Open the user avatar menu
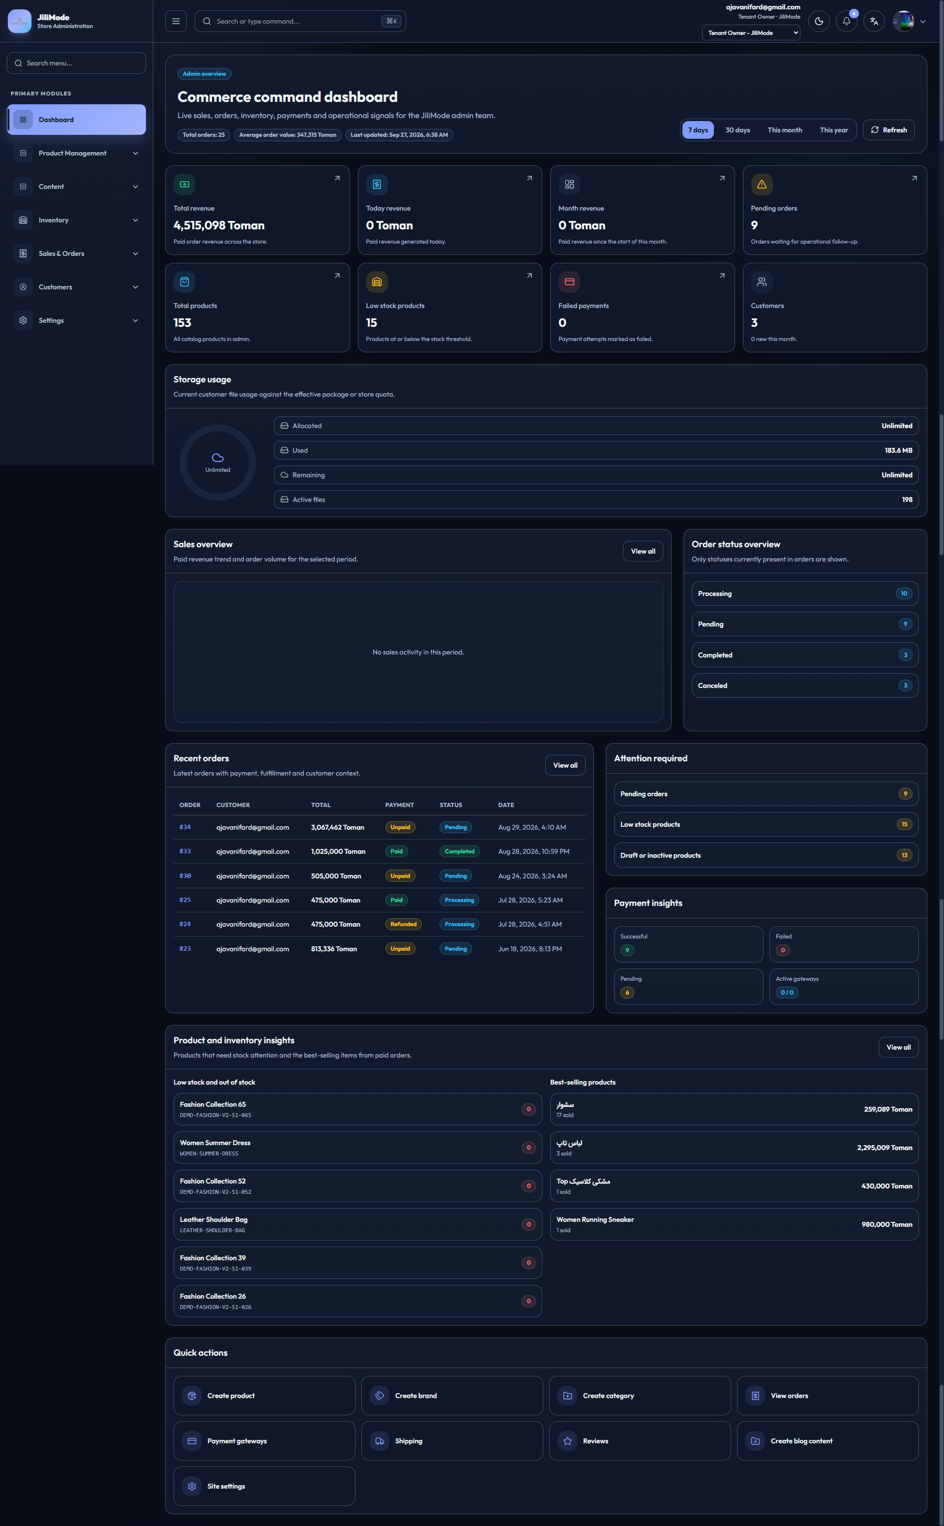 [x=909, y=21]
